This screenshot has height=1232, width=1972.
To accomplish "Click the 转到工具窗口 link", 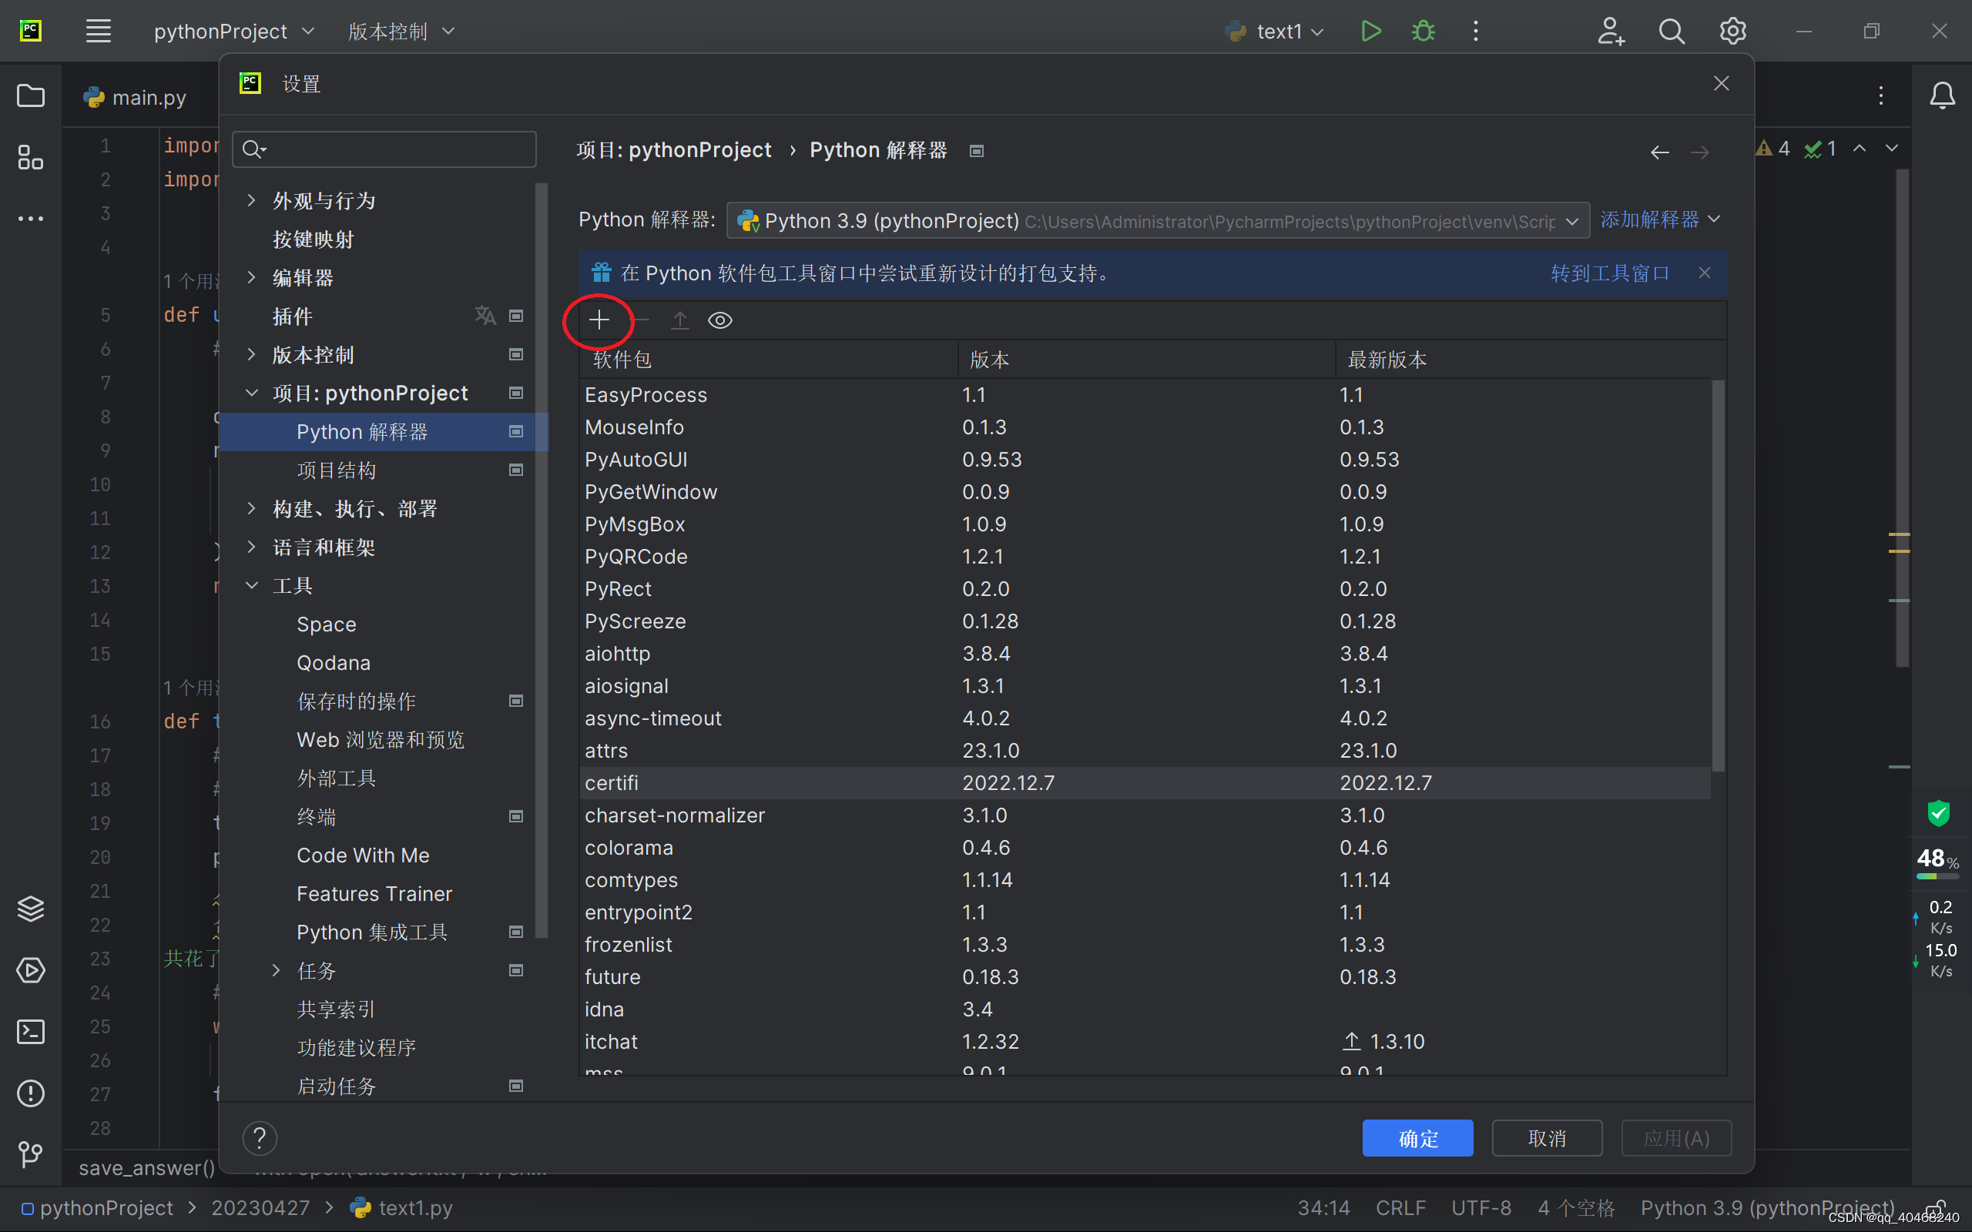I will 1609,273.
